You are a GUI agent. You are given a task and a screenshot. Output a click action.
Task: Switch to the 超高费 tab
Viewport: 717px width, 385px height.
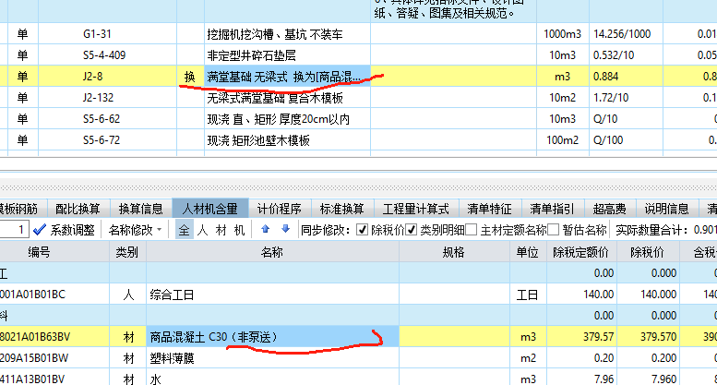pos(610,209)
